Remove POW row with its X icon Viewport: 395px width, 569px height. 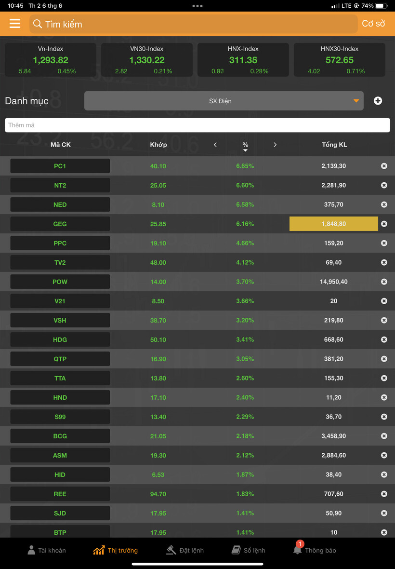[384, 282]
